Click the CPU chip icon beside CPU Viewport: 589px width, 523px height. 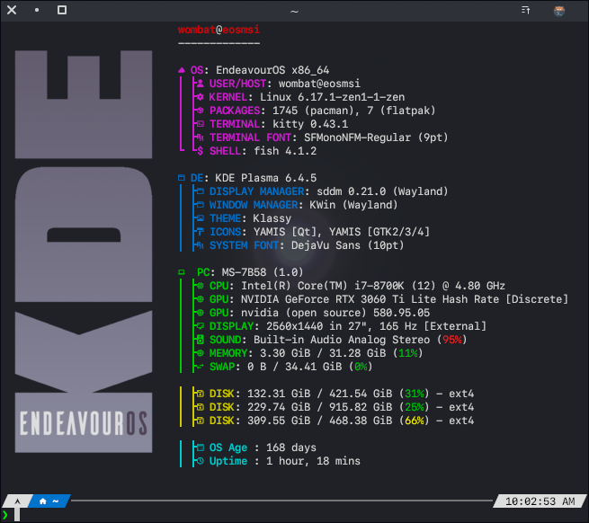pyautogui.click(x=200, y=286)
